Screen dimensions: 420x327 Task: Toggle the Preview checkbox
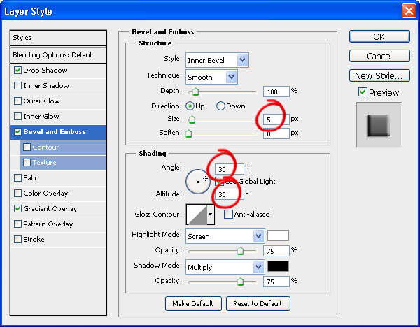click(363, 92)
